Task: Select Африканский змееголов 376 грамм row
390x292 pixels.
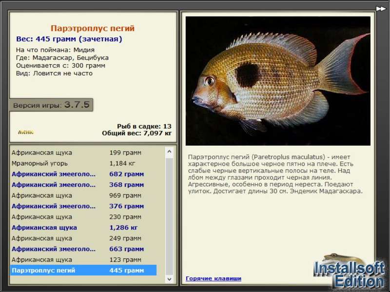Action: [83, 206]
